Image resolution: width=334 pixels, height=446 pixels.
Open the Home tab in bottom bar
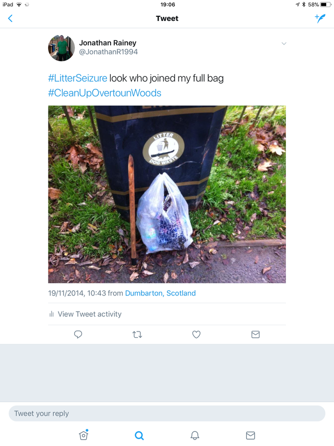tap(83, 435)
